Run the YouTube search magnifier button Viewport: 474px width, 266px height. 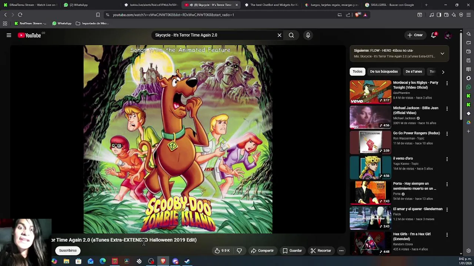click(x=291, y=35)
